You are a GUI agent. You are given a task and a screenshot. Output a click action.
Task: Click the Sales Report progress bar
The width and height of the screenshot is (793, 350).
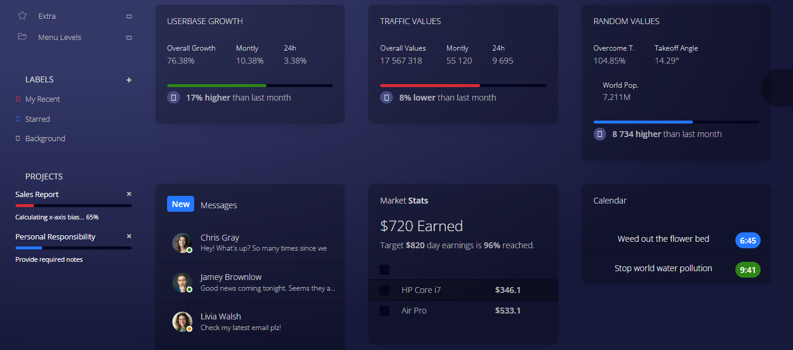point(73,205)
